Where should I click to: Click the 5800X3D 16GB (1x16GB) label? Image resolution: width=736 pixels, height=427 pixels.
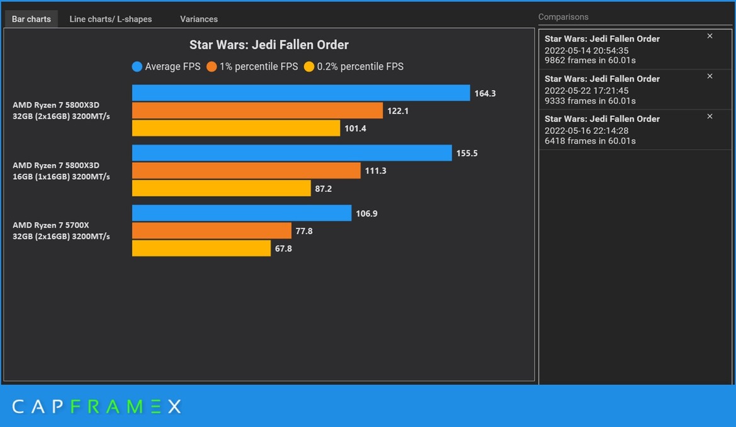point(61,171)
